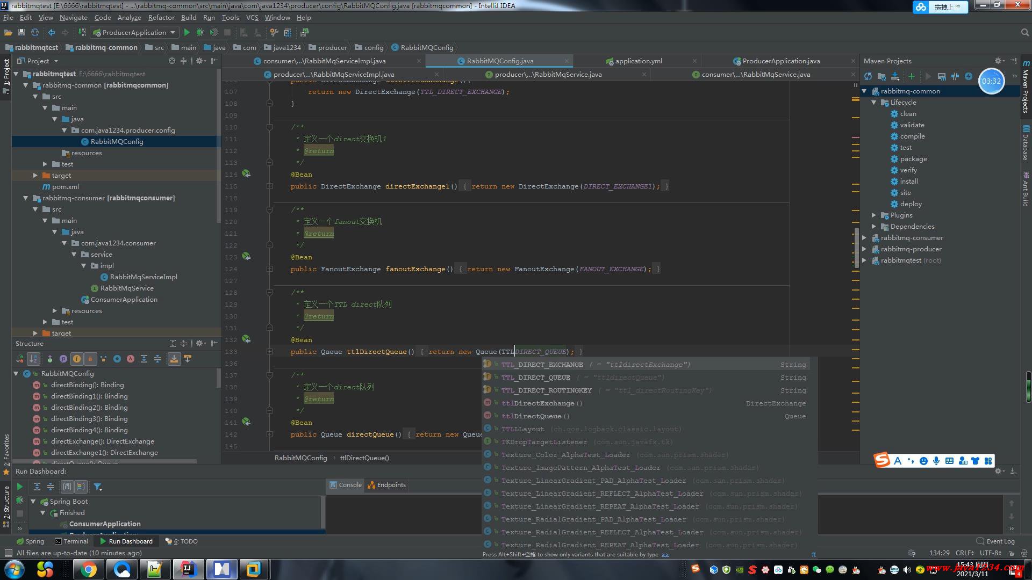
Task: Collapse rabbitmq-consumer module in Project tree
Action: click(x=26, y=198)
